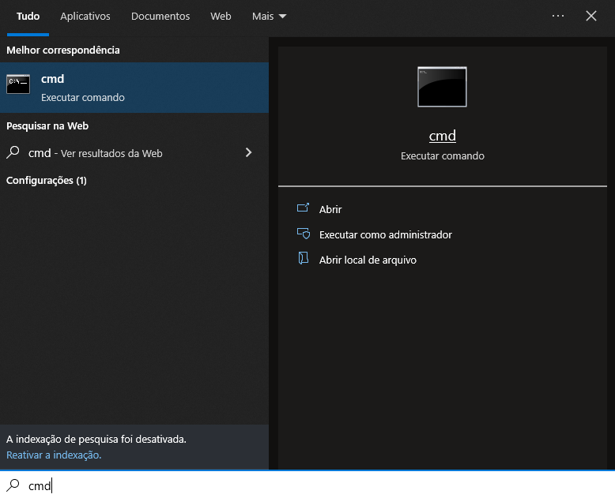Screen dimensions: 615x498
Task: Expand the Mais dropdown menu
Action: [269, 17]
